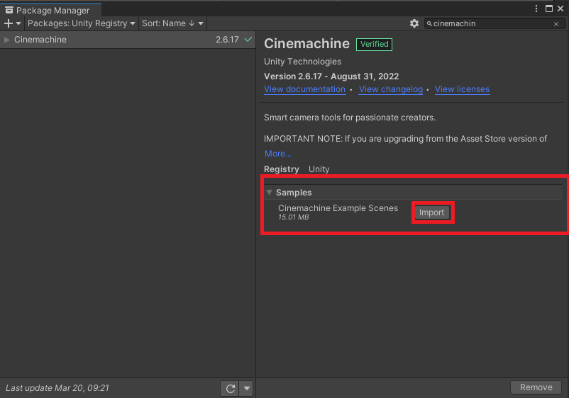The width and height of the screenshot is (569, 398).
Task: Click the installed checkmark next to 2.6.17
Action: coord(248,40)
